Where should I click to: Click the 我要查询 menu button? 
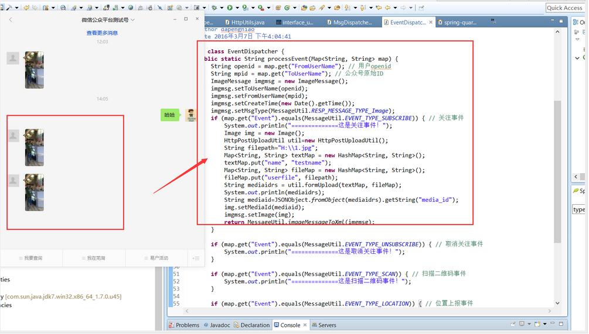[x=32, y=258]
